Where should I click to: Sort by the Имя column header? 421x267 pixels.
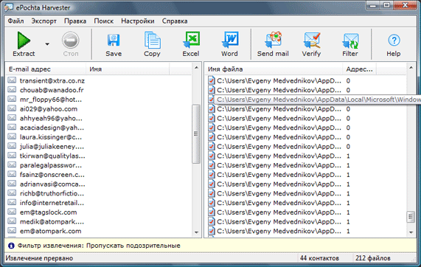point(128,69)
